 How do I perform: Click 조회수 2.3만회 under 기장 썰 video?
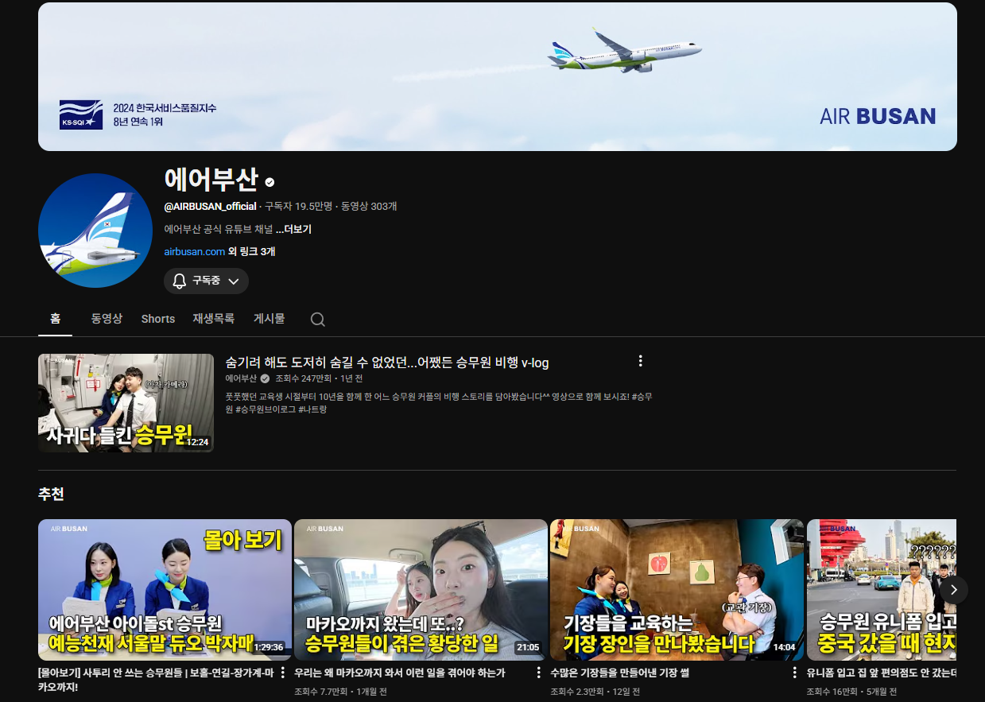coord(577,692)
